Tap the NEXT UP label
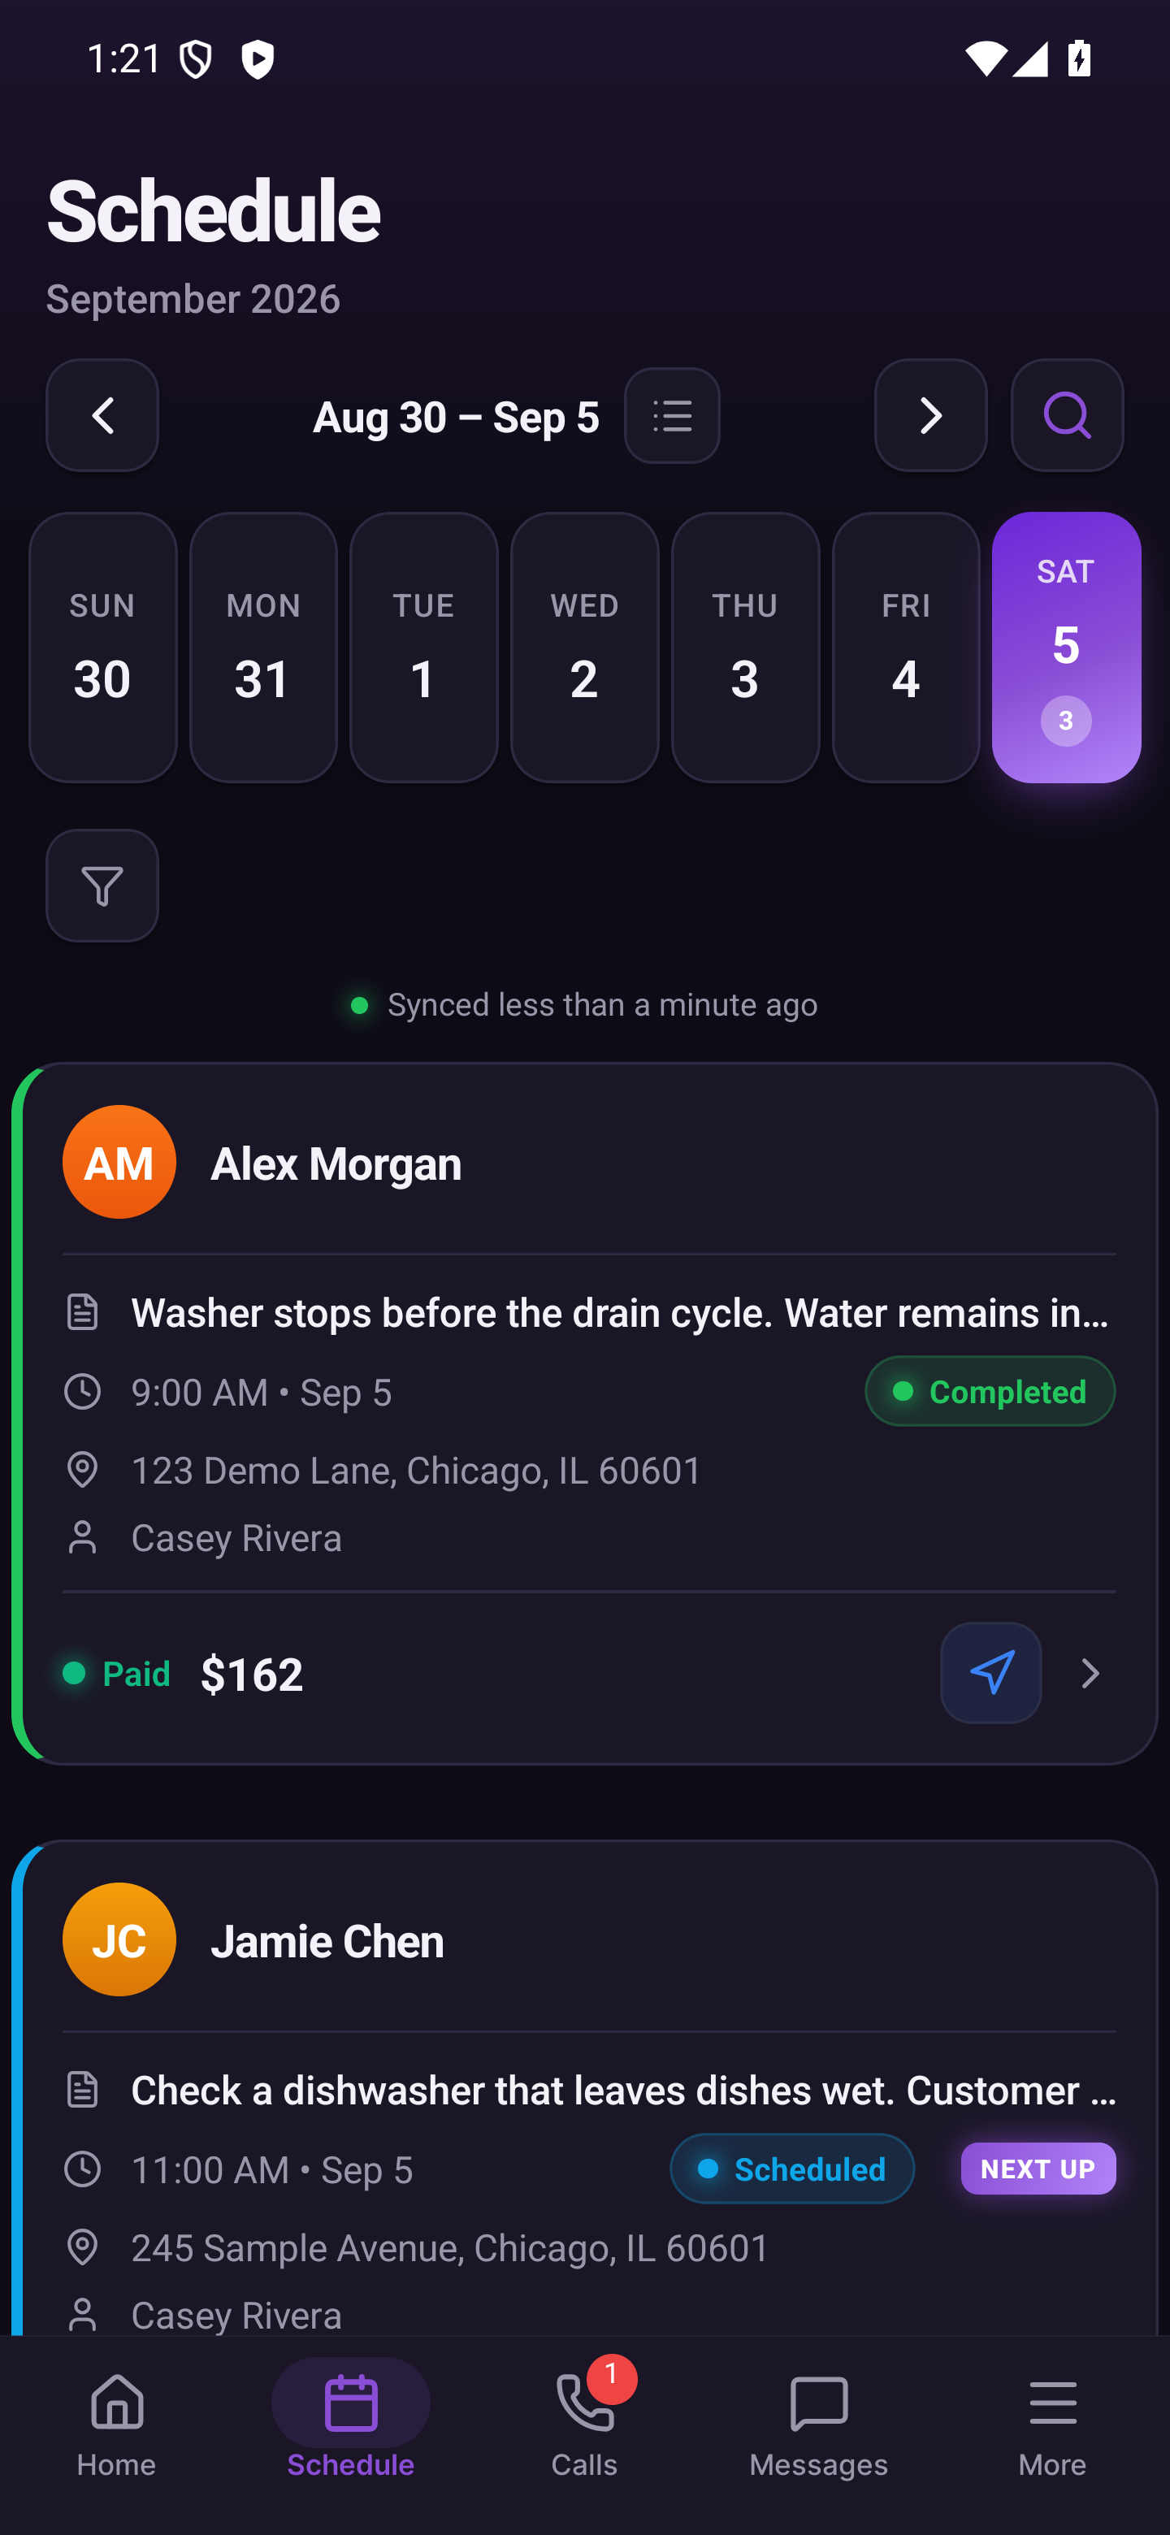This screenshot has height=2535, width=1170. point(1038,2168)
